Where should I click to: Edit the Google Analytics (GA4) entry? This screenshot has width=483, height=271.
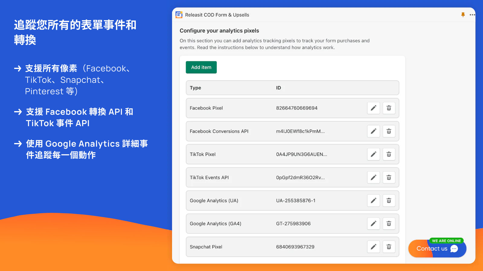click(373, 224)
